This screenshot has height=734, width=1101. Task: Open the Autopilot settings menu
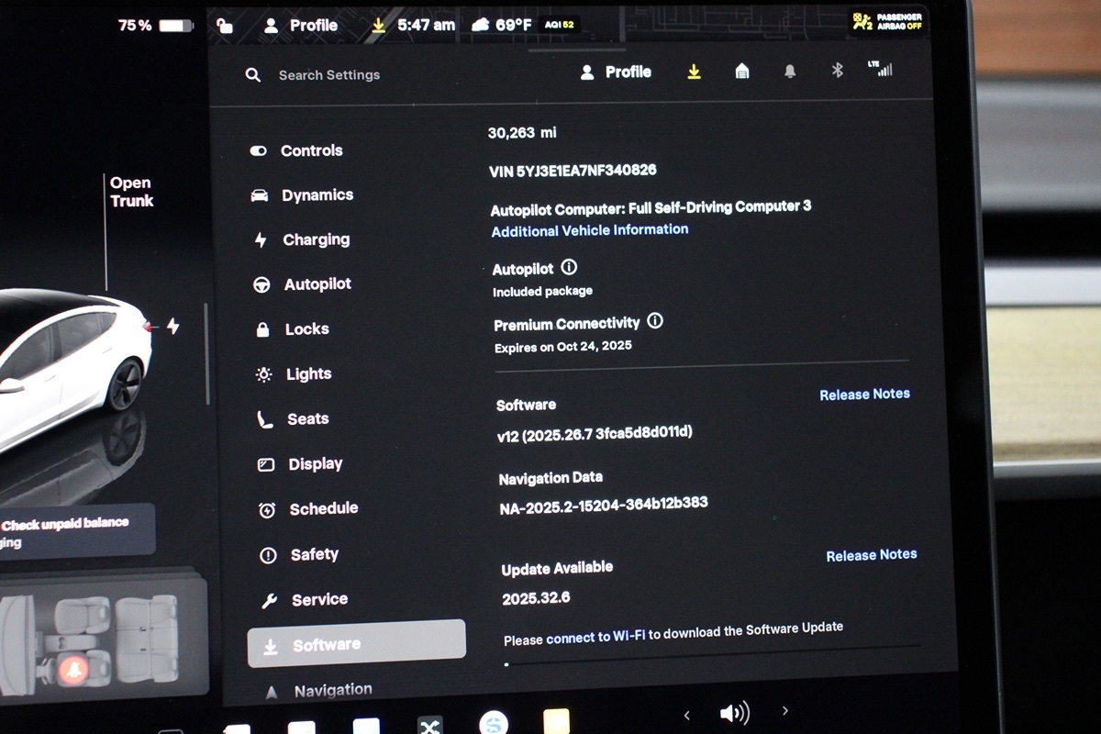(x=317, y=284)
